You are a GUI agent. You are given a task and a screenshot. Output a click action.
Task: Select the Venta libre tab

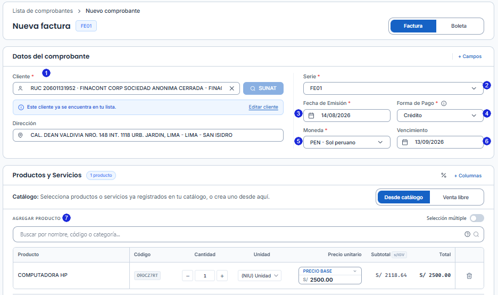pos(455,198)
